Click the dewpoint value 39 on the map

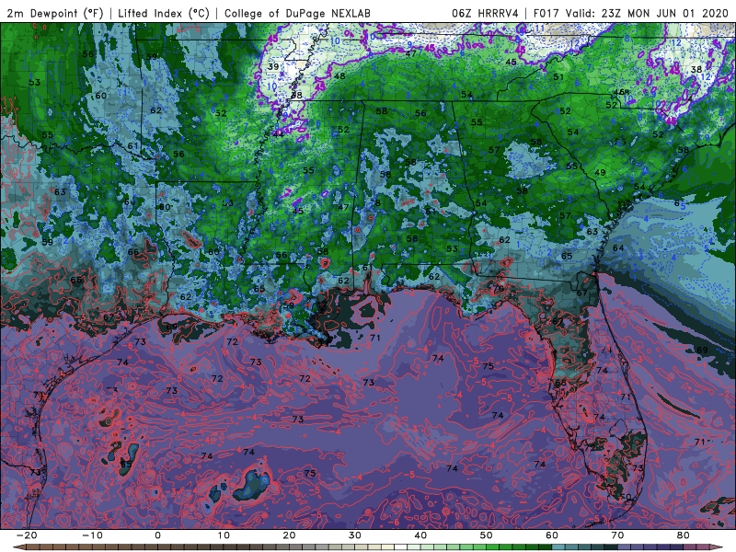273,66
